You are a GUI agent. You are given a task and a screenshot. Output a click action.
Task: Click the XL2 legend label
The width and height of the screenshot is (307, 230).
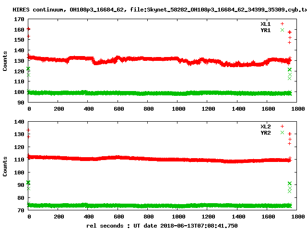click(x=265, y=126)
